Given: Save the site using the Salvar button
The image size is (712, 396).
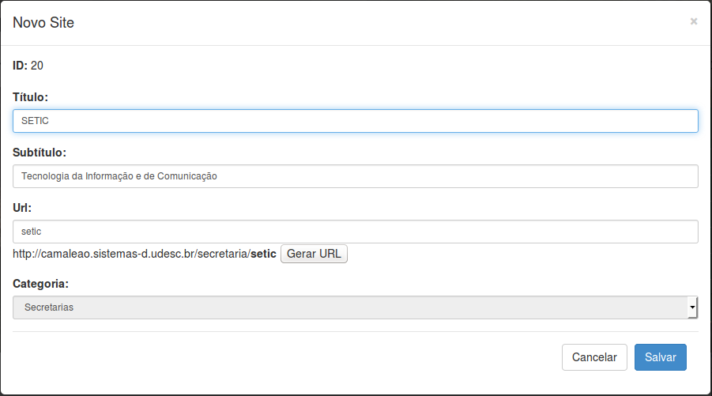Looking at the screenshot, I should (660, 357).
